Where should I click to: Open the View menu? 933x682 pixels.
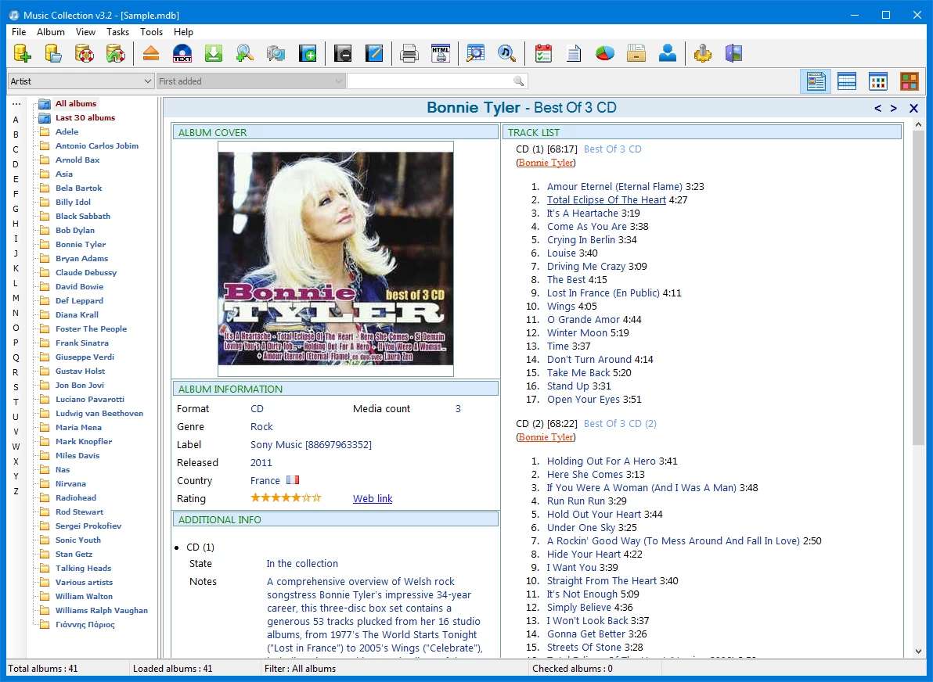click(x=85, y=31)
